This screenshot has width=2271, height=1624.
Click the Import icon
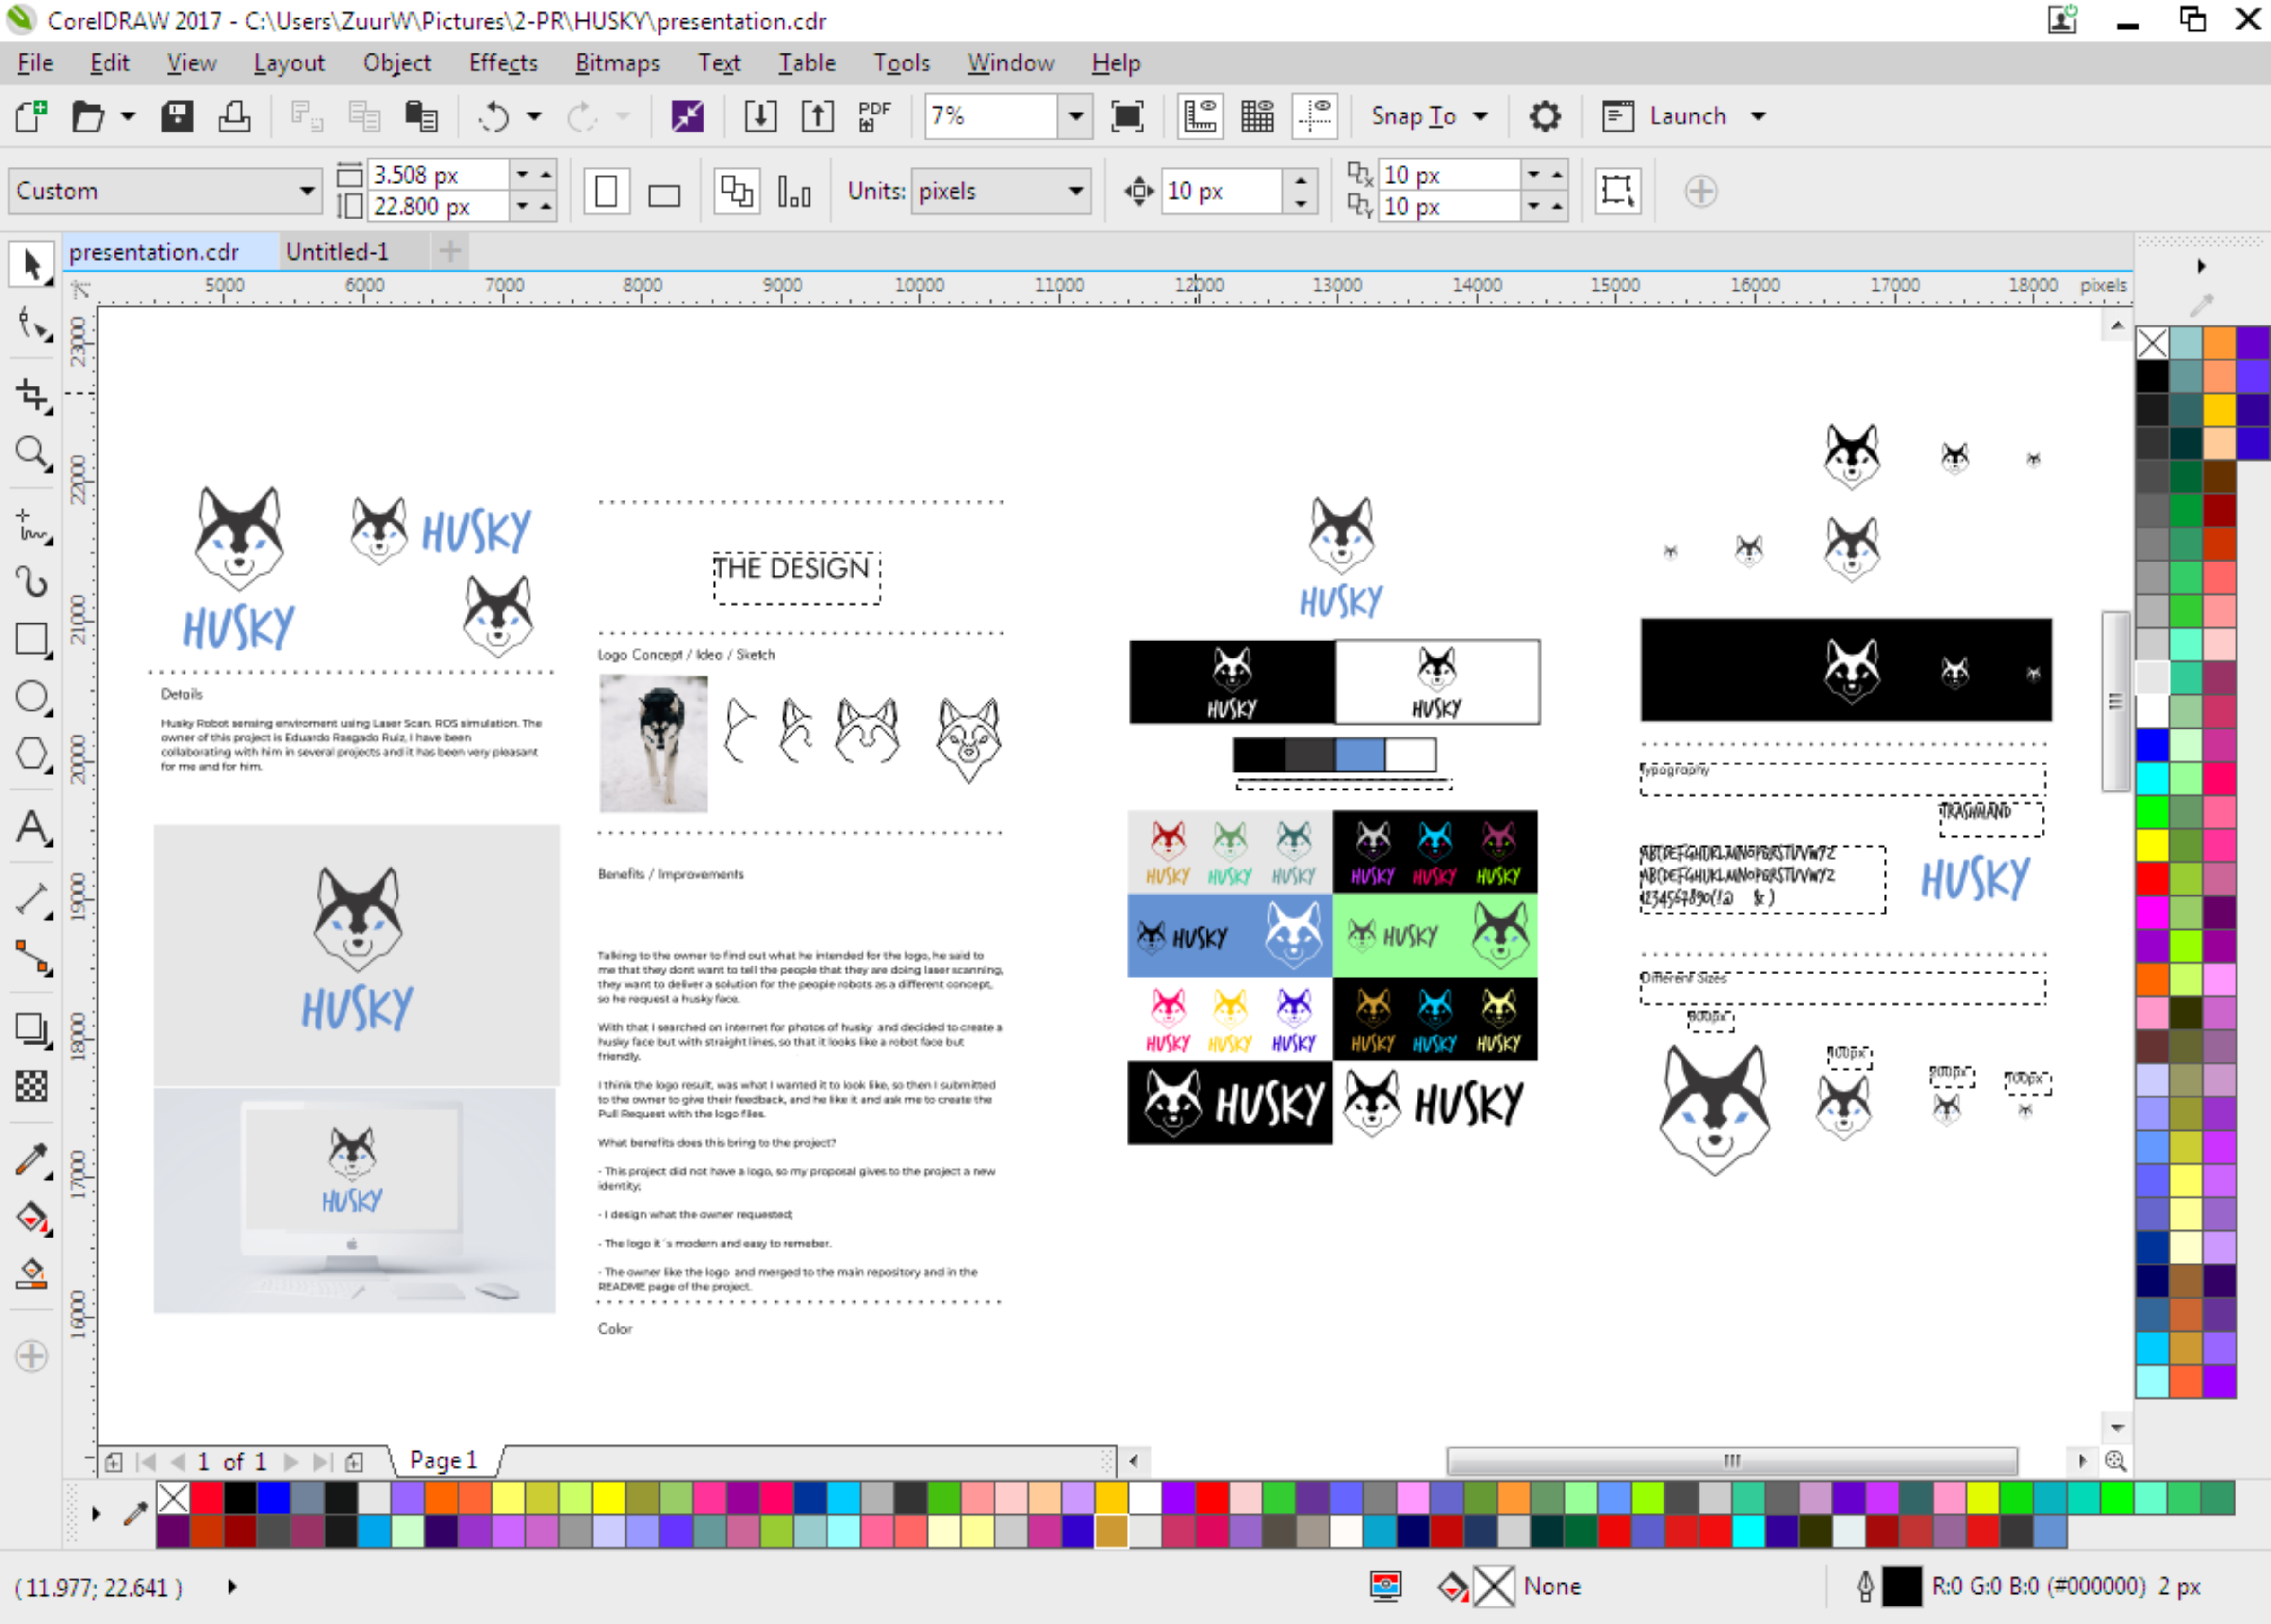coord(760,117)
